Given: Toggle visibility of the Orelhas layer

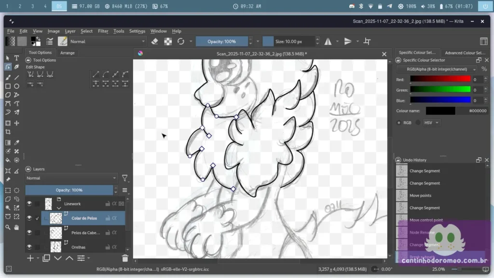Looking at the screenshot, I should point(29,247).
